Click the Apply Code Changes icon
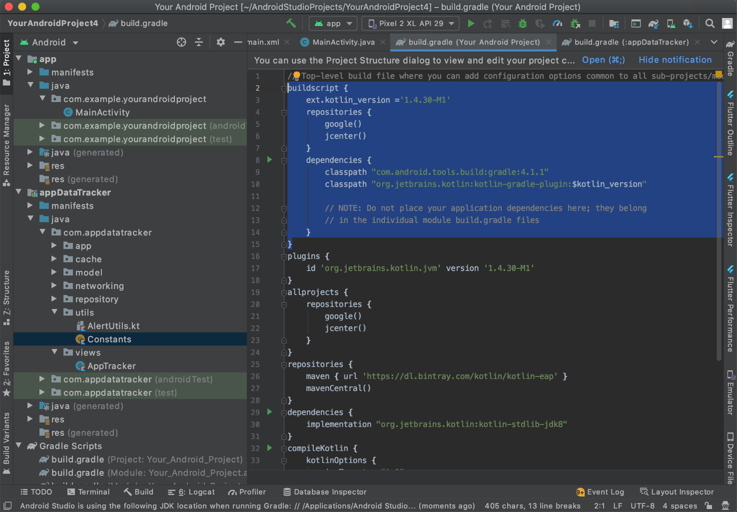This screenshot has width=737, height=512. 506,23
